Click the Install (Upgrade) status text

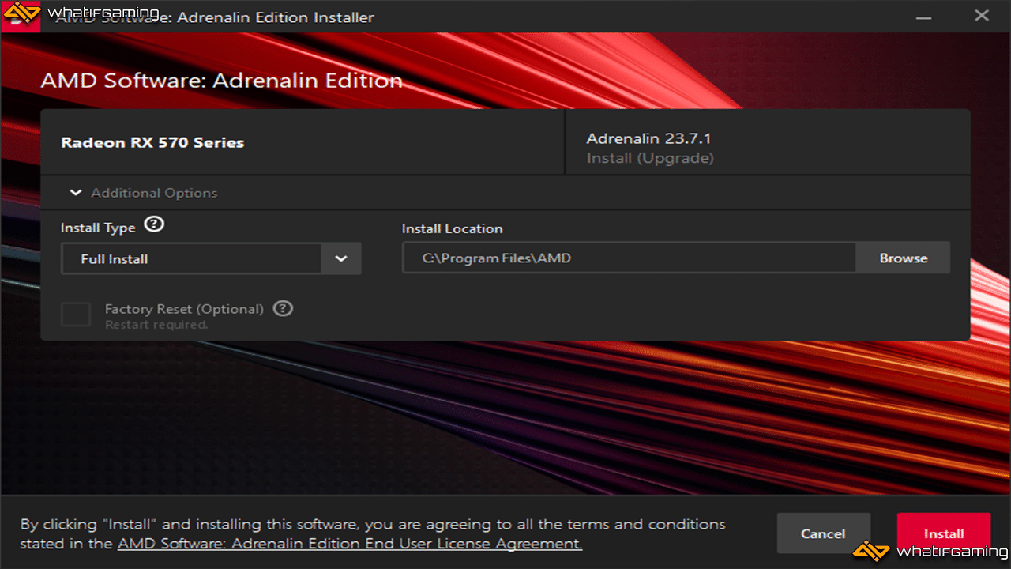(x=650, y=158)
